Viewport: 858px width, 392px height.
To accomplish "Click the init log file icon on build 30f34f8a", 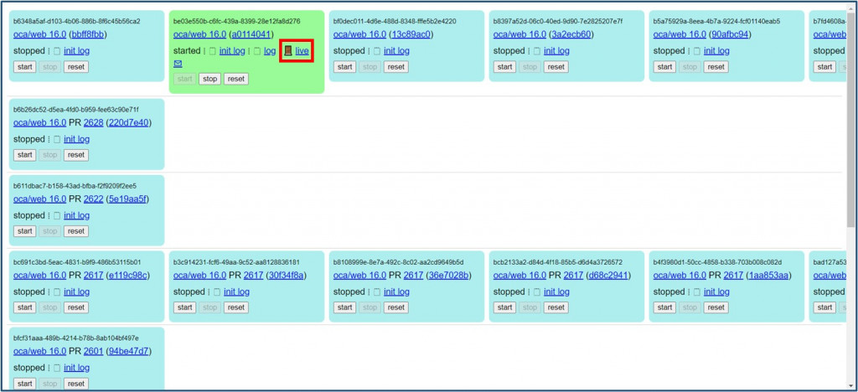I will 217,291.
